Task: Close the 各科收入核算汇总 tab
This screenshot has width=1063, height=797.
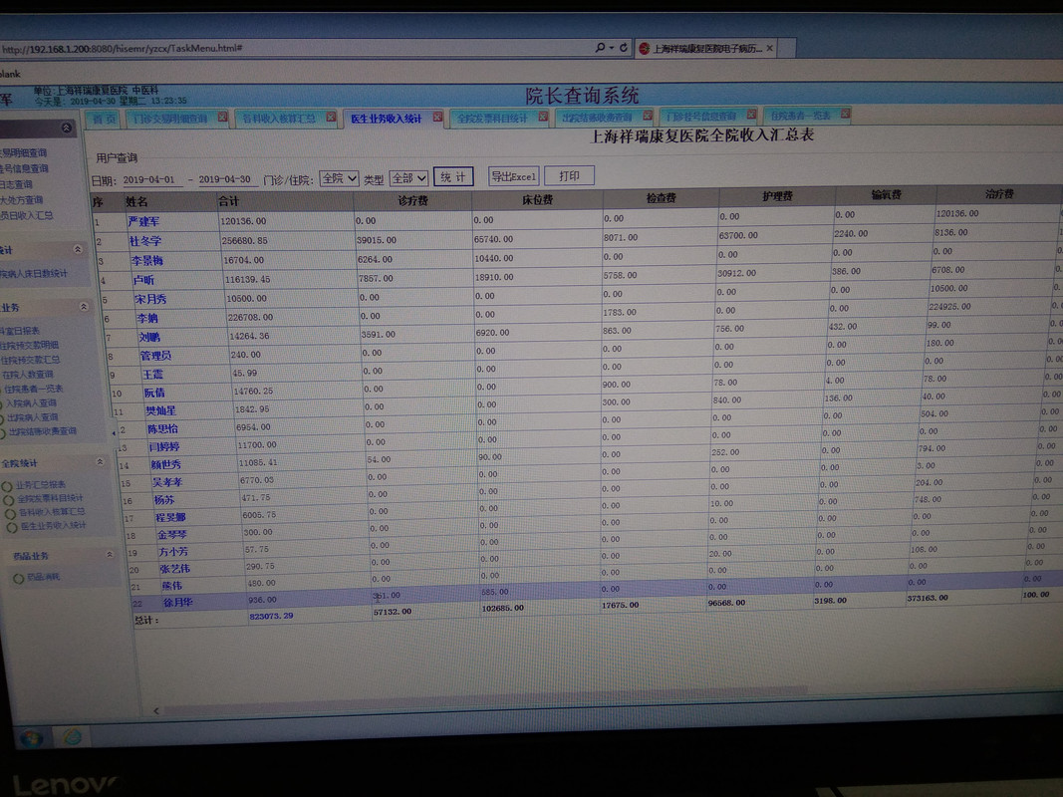Action: click(x=331, y=118)
